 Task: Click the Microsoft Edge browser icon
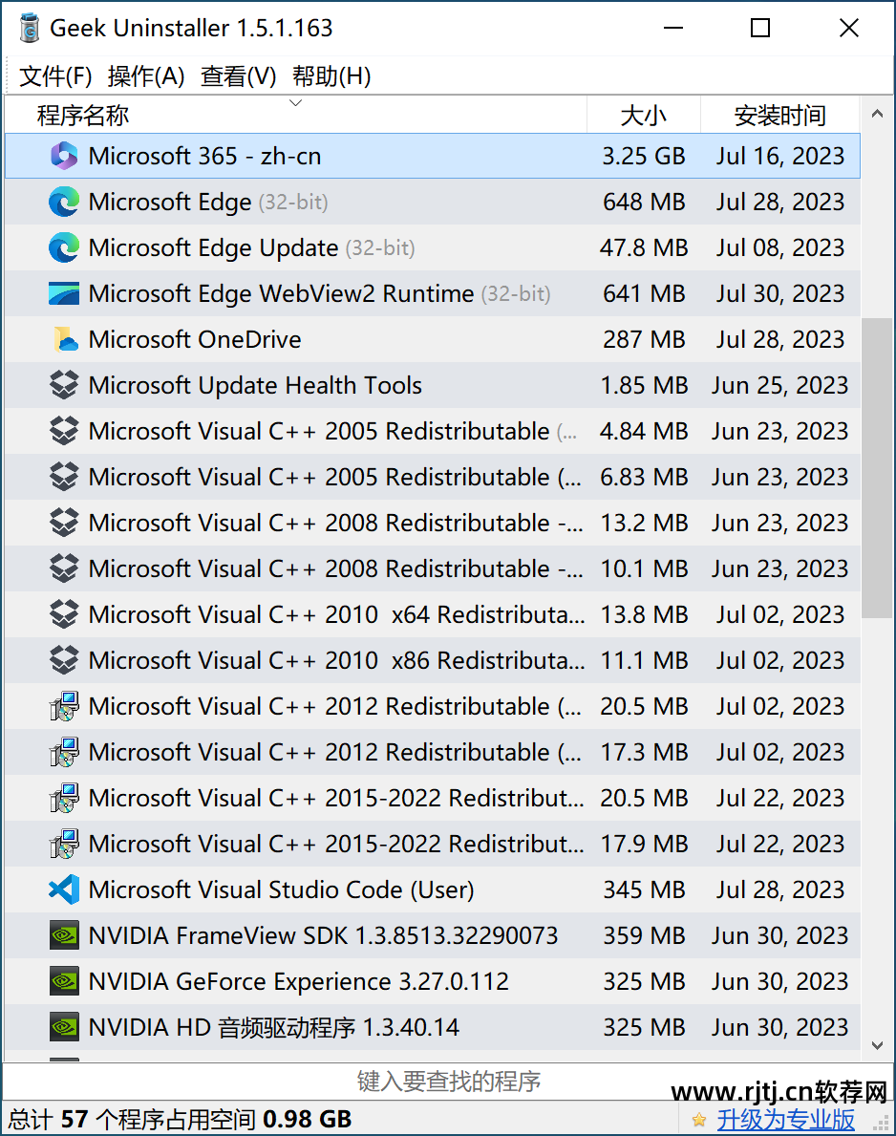pyautogui.click(x=64, y=202)
